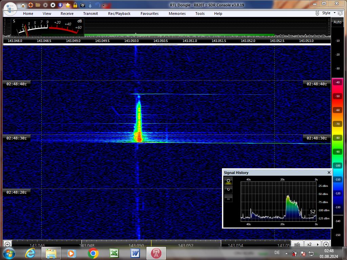This screenshot has width=347, height=260.
Task: Open the Home ribbon tab
Action: [x=28, y=14]
